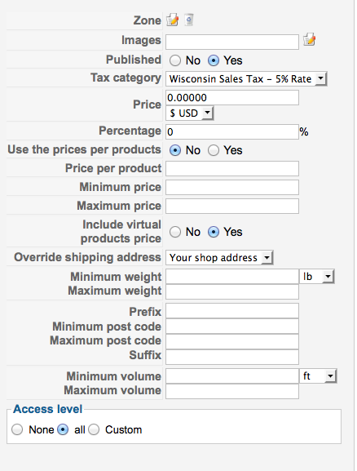The image size is (357, 471).
Task: Set Published to Yes
Action: [214, 60]
